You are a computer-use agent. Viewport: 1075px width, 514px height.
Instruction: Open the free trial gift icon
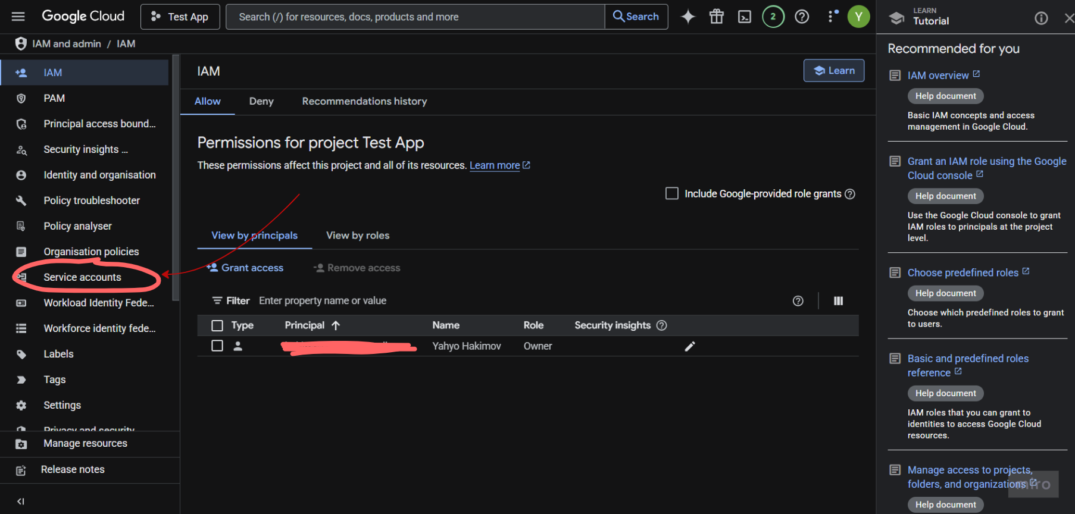(x=717, y=17)
